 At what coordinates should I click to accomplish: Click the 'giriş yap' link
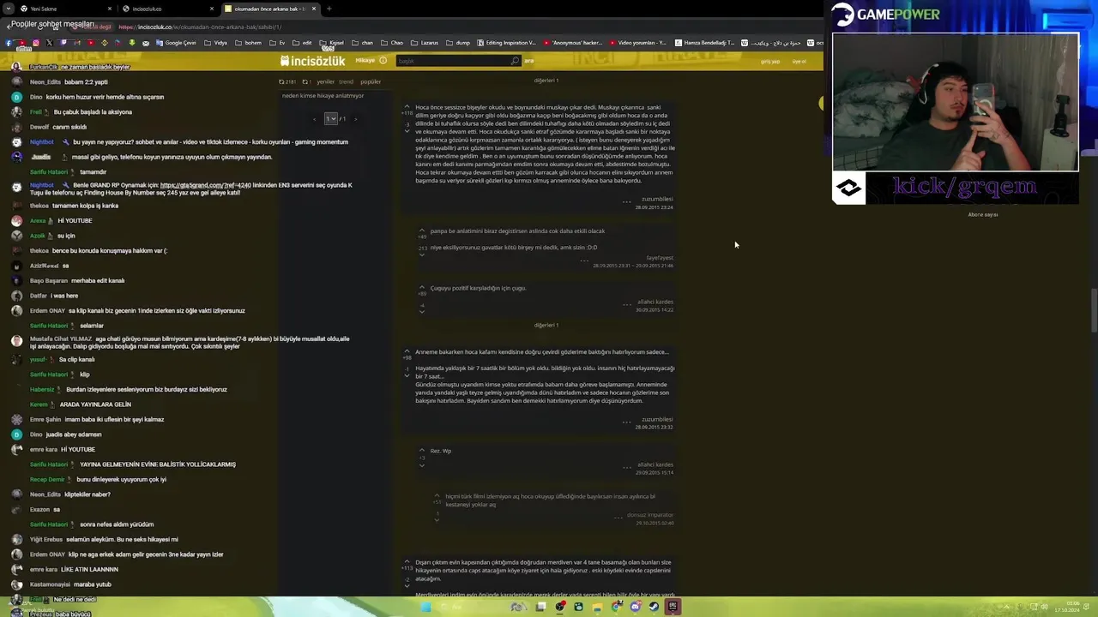tap(770, 62)
